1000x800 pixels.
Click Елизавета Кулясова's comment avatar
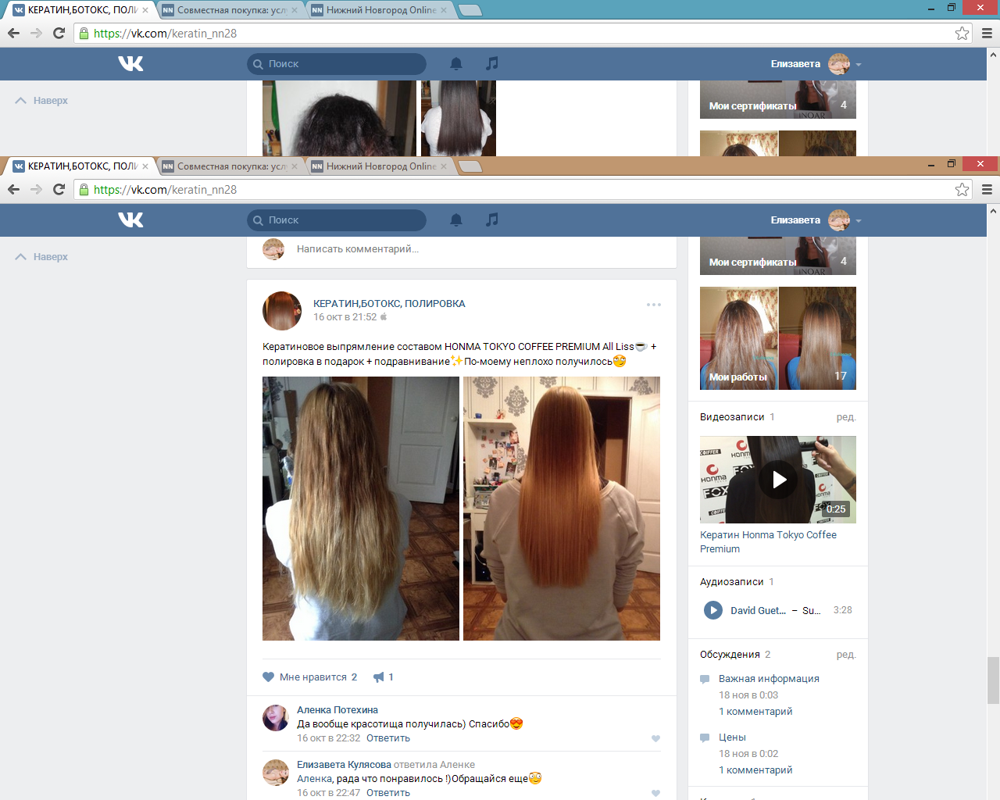(275, 772)
